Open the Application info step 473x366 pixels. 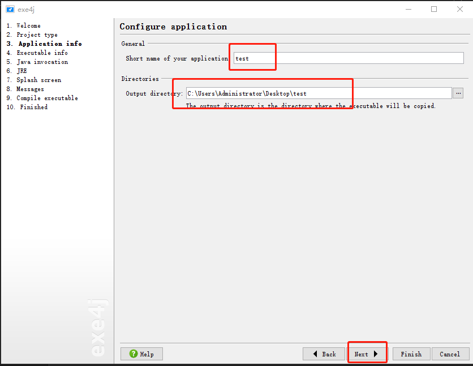pyautogui.click(x=44, y=44)
